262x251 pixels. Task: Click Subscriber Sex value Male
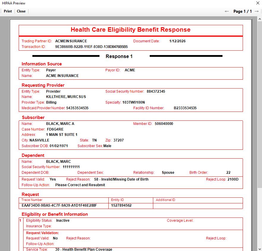pos(107,146)
